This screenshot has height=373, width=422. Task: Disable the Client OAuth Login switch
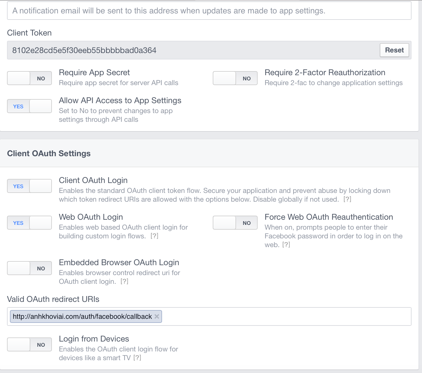pos(29,186)
